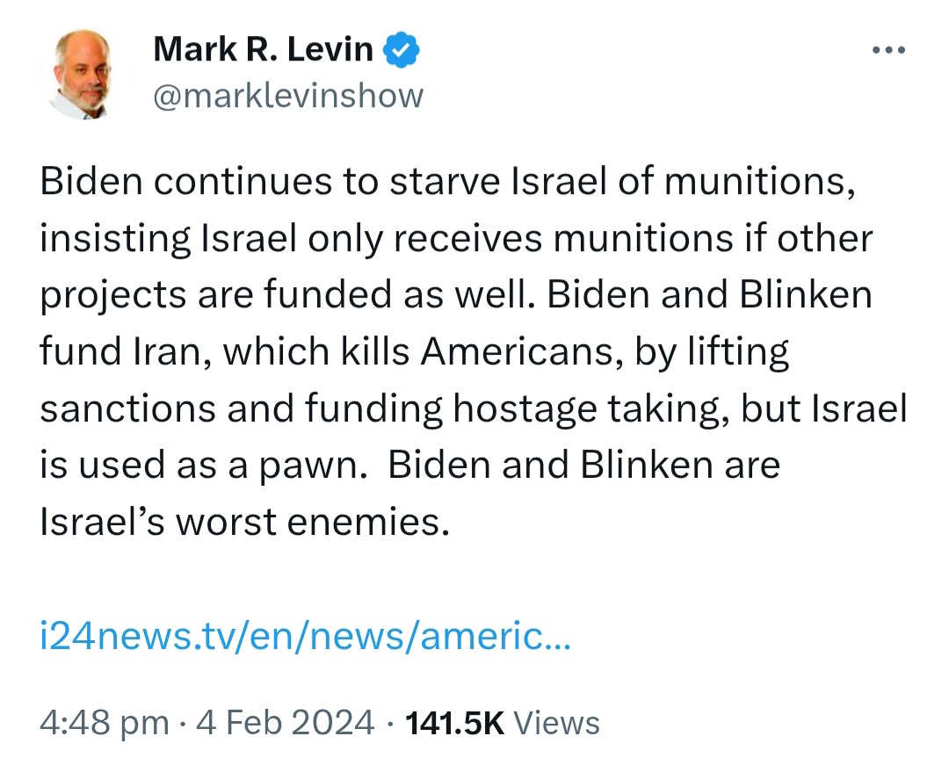
Task: Click the phrase "fund Iran,"
Action: click(126, 351)
